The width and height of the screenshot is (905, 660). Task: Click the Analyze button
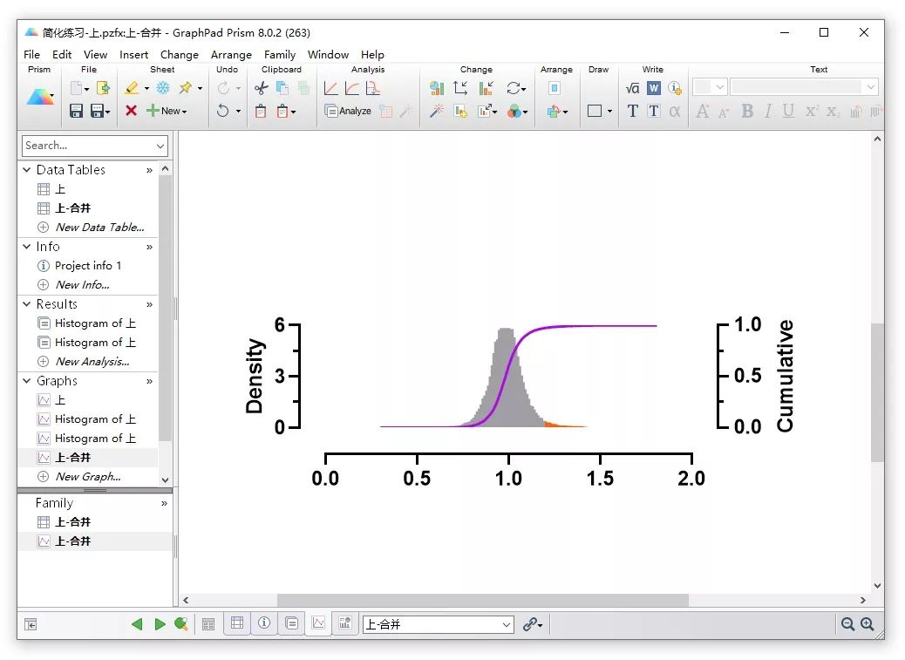(348, 111)
